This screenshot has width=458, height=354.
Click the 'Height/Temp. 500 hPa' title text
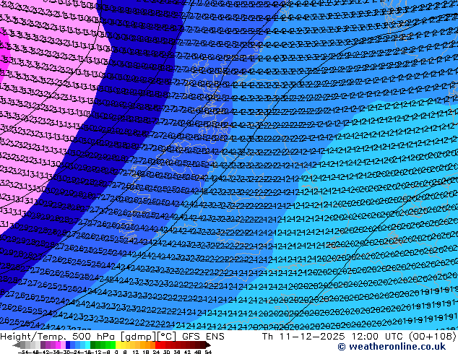[x=59, y=337]
